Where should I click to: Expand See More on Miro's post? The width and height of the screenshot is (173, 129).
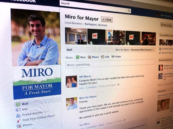click(85, 124)
